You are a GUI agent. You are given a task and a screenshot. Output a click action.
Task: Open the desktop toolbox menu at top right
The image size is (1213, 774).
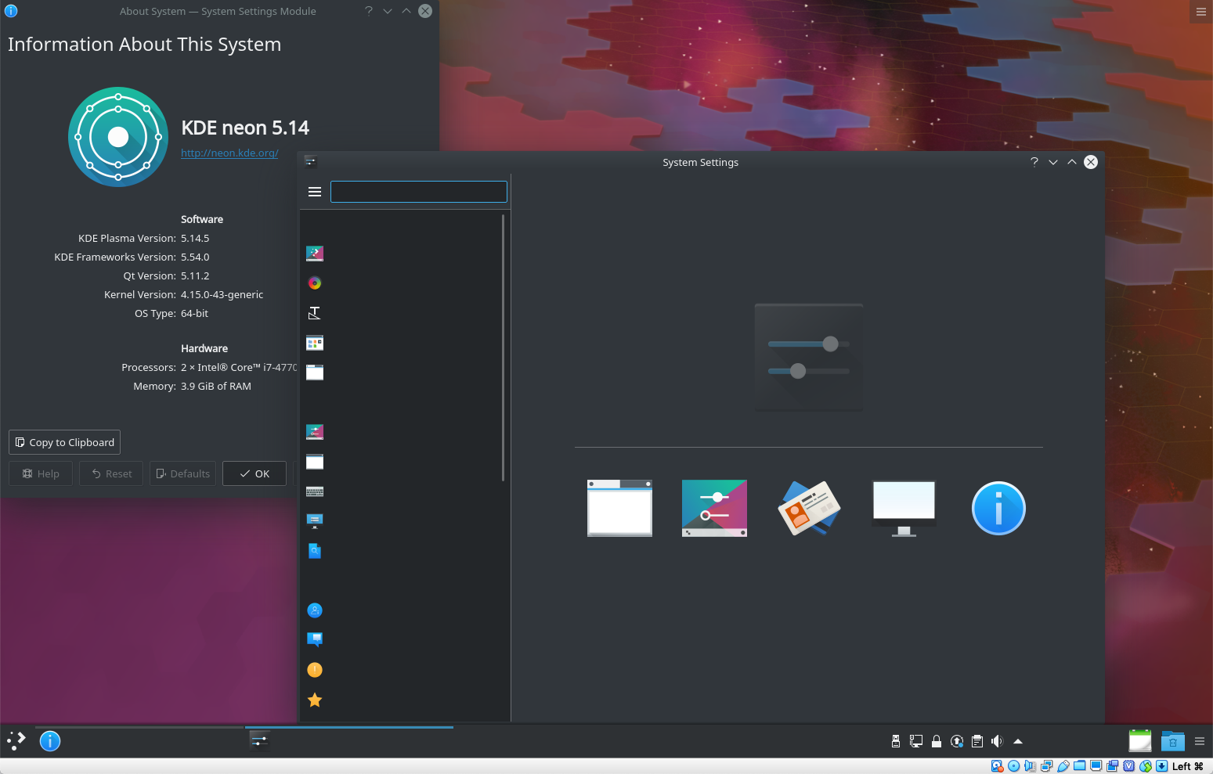[1200, 12]
